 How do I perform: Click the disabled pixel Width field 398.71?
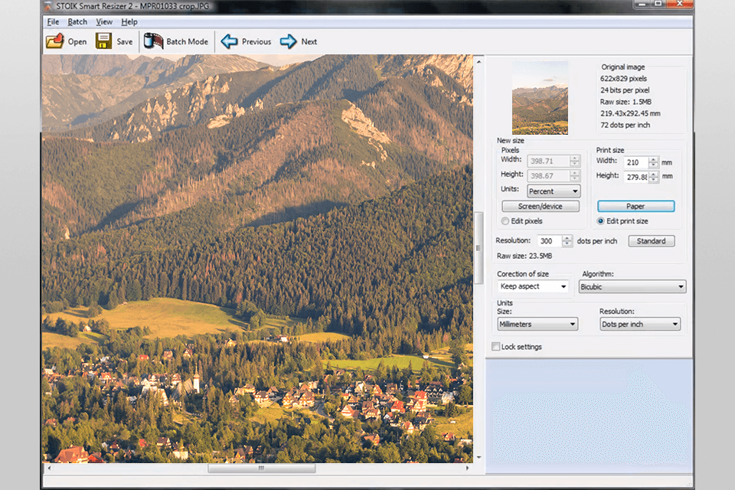click(548, 162)
